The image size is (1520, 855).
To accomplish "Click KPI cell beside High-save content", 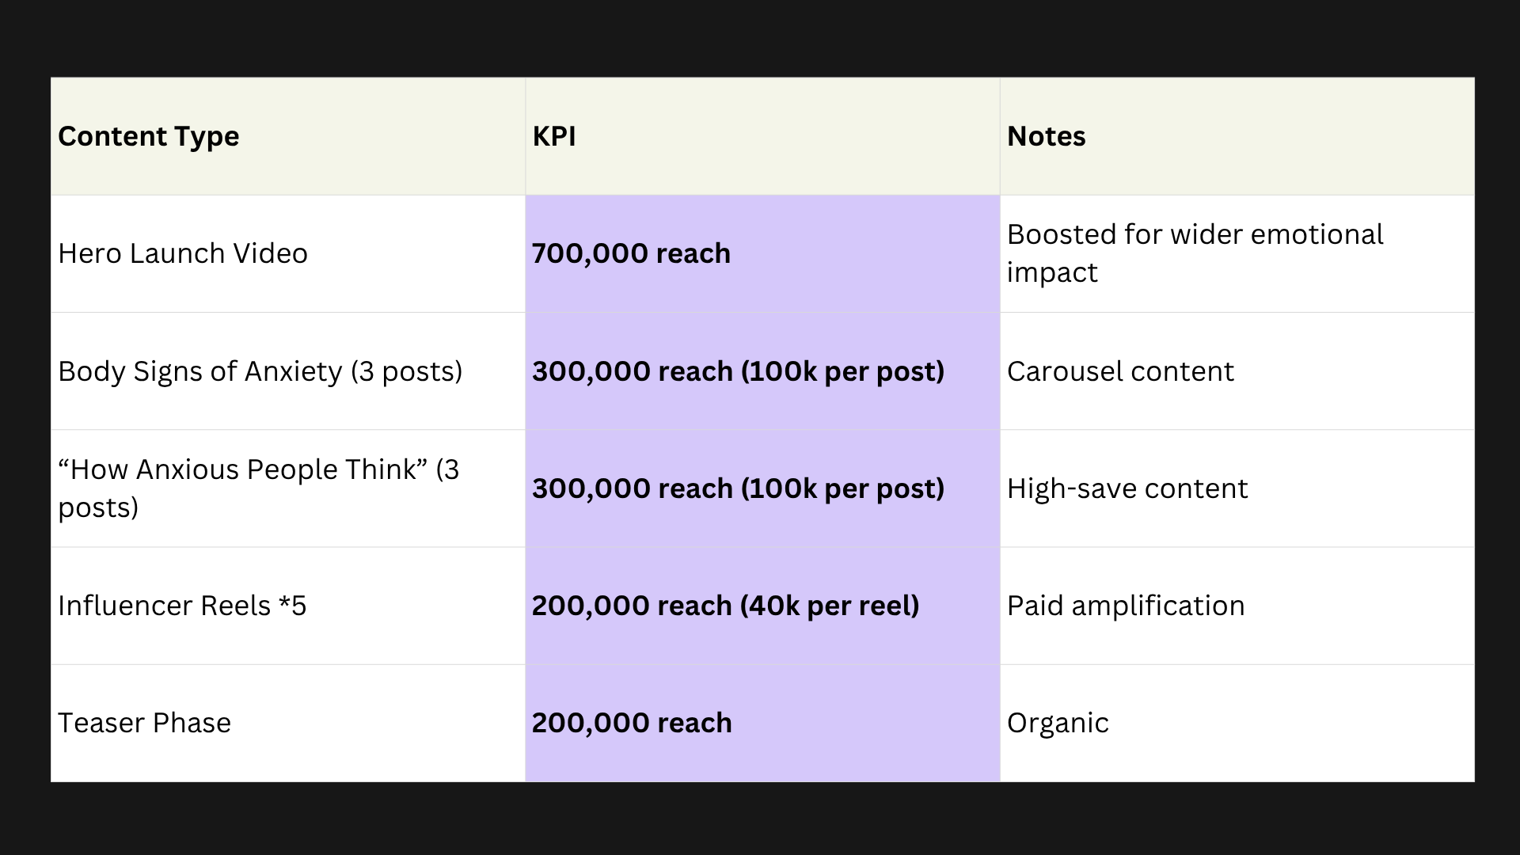I will click(762, 488).
